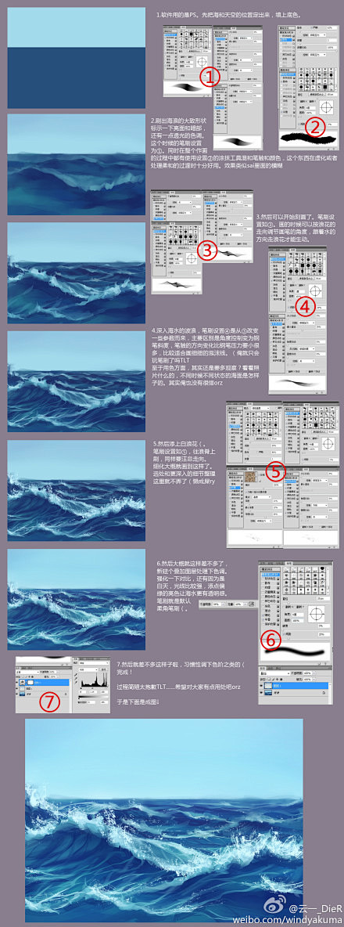This screenshot has height=927, width=344.
Task: Click the histogram graph in the step 7 Levels panel
Action: coord(95,680)
